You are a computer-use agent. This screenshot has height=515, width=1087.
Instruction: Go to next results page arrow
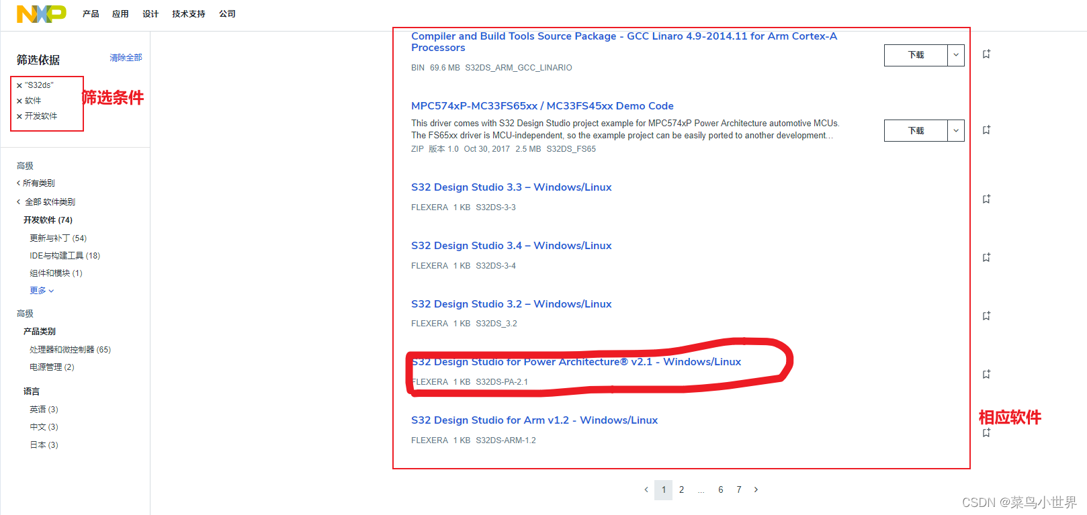[756, 489]
